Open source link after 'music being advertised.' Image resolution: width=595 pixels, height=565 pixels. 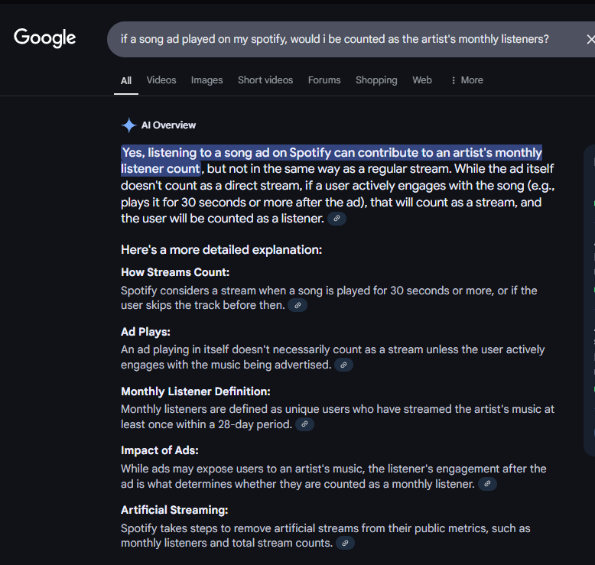click(343, 365)
